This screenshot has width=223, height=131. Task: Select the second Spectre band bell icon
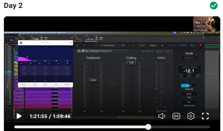[35, 48]
